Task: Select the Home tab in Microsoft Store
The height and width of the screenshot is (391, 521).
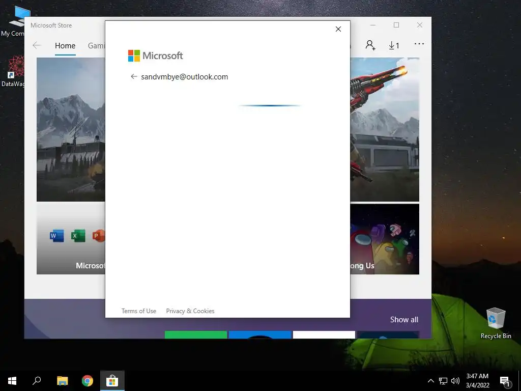Action: (x=65, y=45)
